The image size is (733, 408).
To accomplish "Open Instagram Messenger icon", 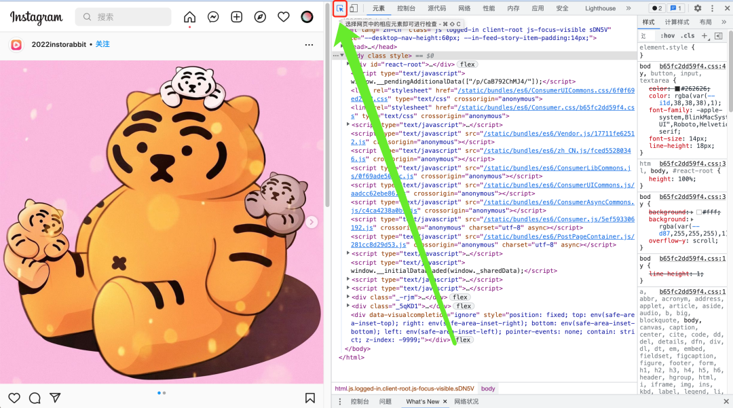I will point(213,17).
